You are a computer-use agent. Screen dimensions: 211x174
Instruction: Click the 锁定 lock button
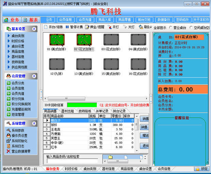(x=202, y=169)
